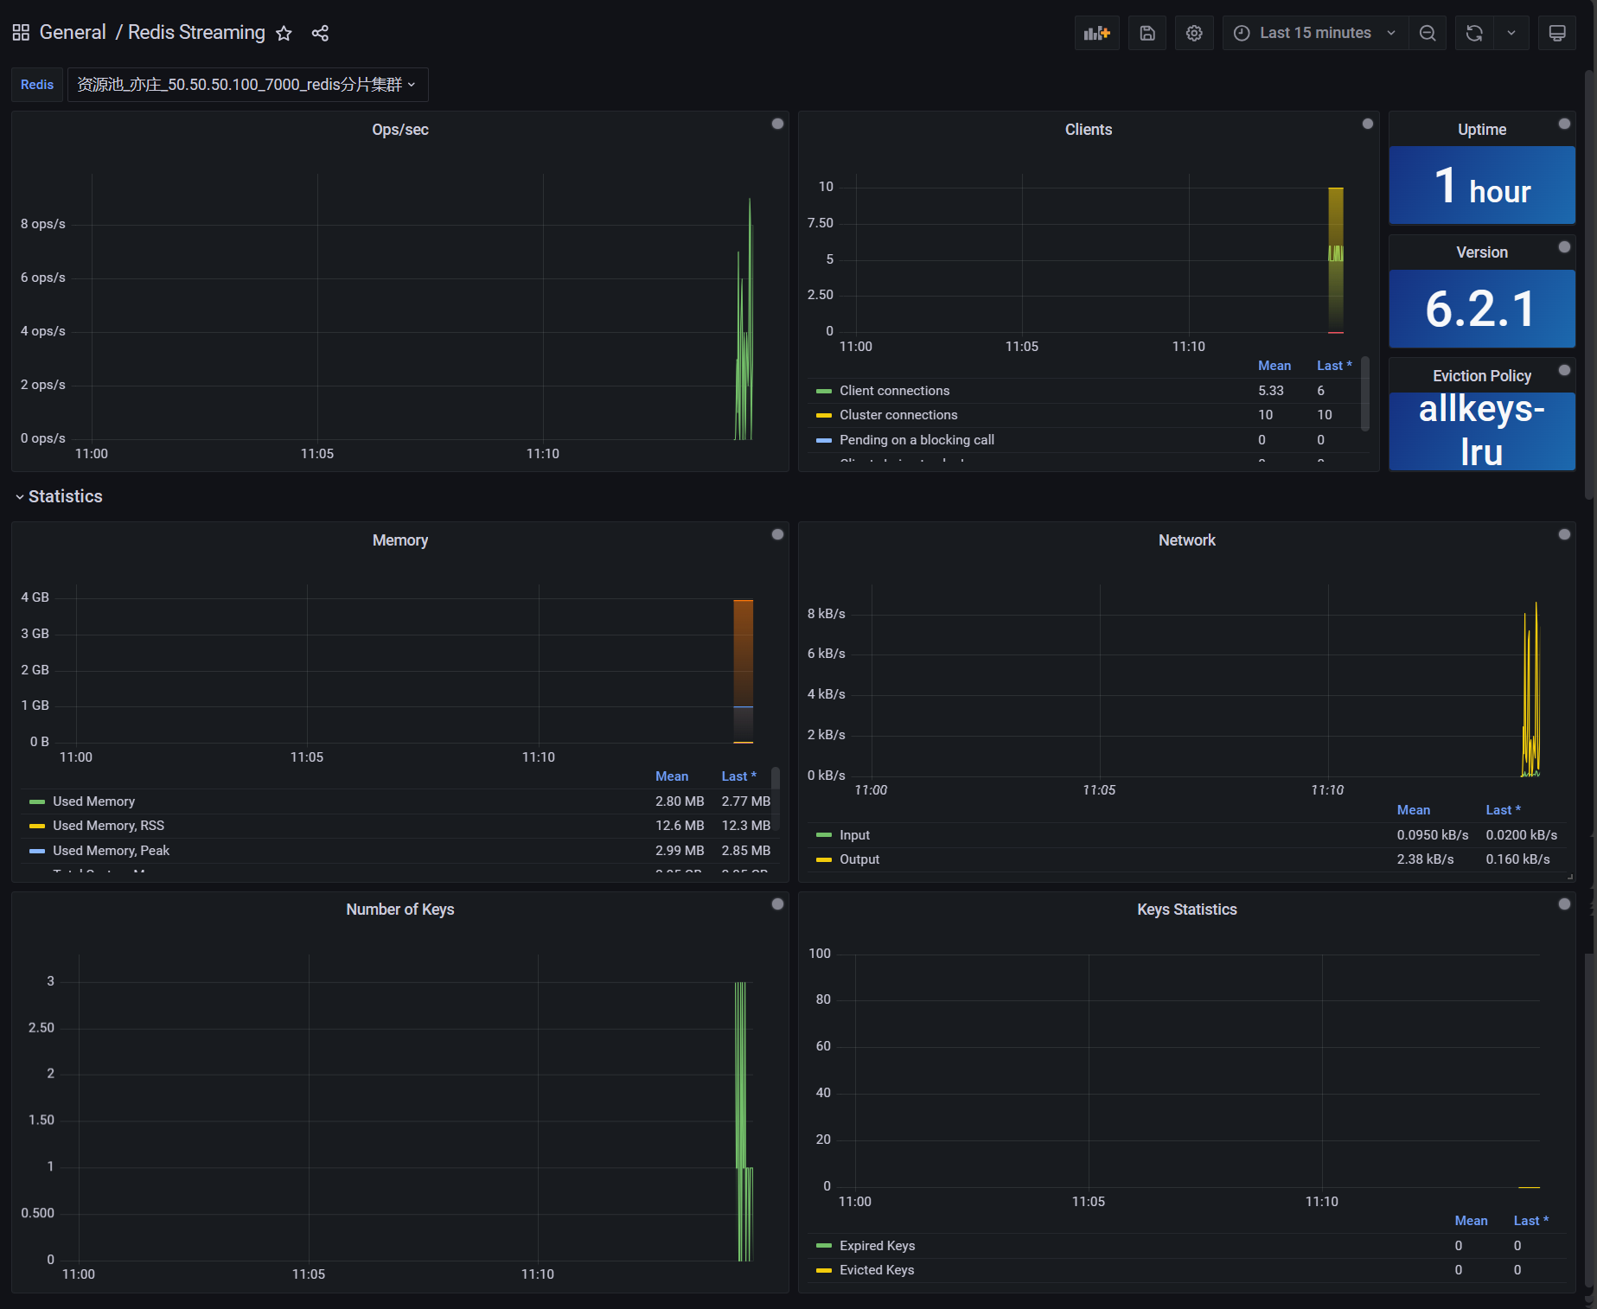1597x1309 pixels.
Task: Toggle the Used Memory series
Action: (93, 801)
